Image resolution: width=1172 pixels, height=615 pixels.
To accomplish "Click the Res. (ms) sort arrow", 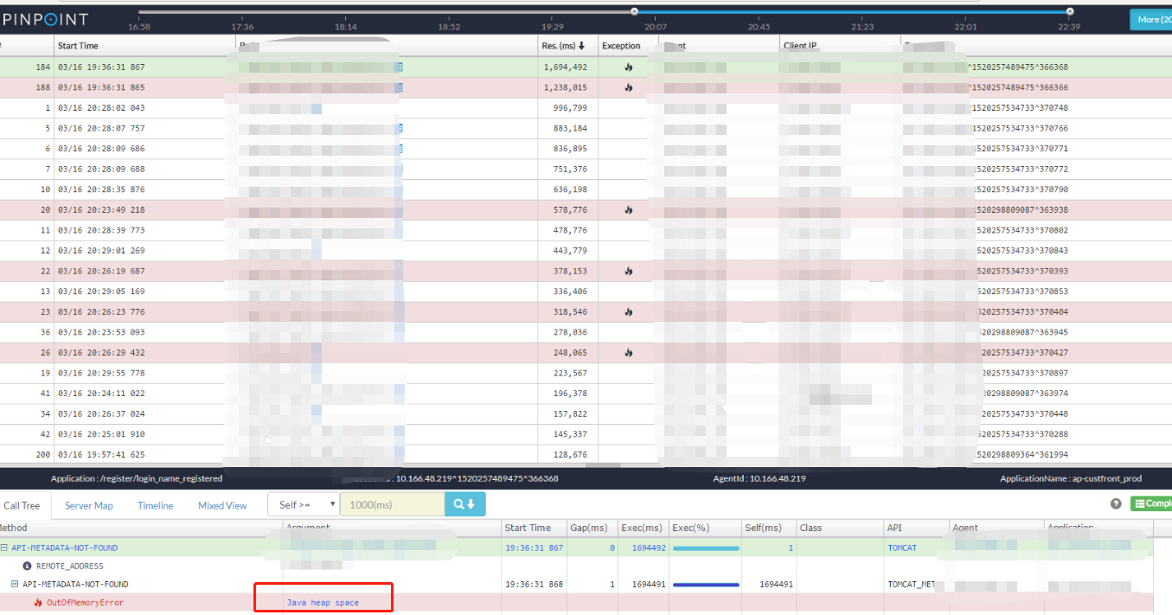I will (x=581, y=46).
